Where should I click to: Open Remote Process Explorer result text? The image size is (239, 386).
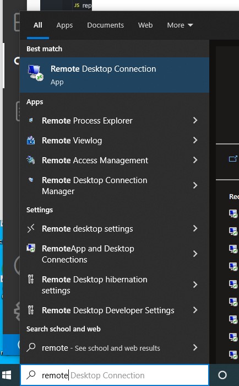click(87, 121)
